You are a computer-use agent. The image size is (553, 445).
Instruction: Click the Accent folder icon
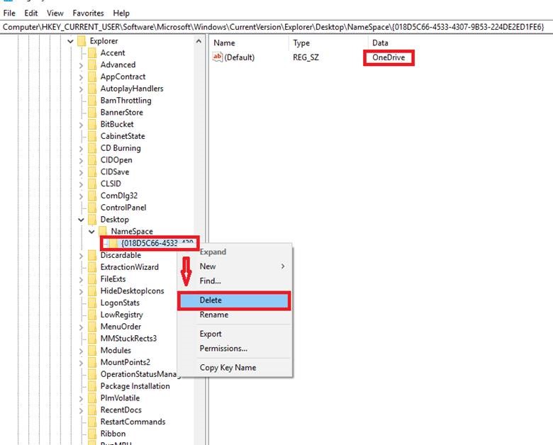pyautogui.click(x=92, y=53)
